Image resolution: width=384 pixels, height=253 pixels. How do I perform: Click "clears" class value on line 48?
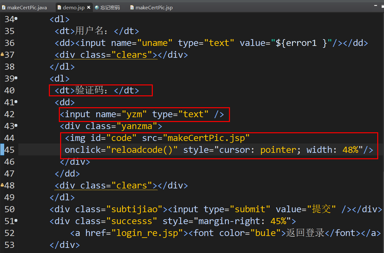click(132, 186)
